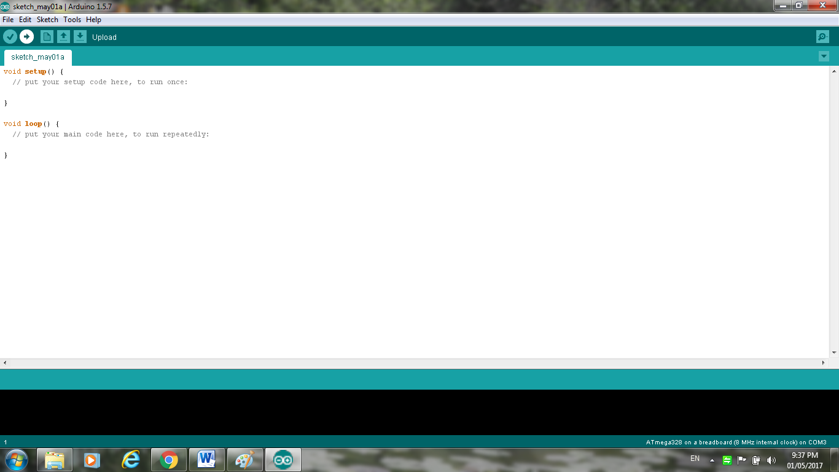Screen dimensions: 839x472
Task: Open the Tools menu
Action: point(72,20)
